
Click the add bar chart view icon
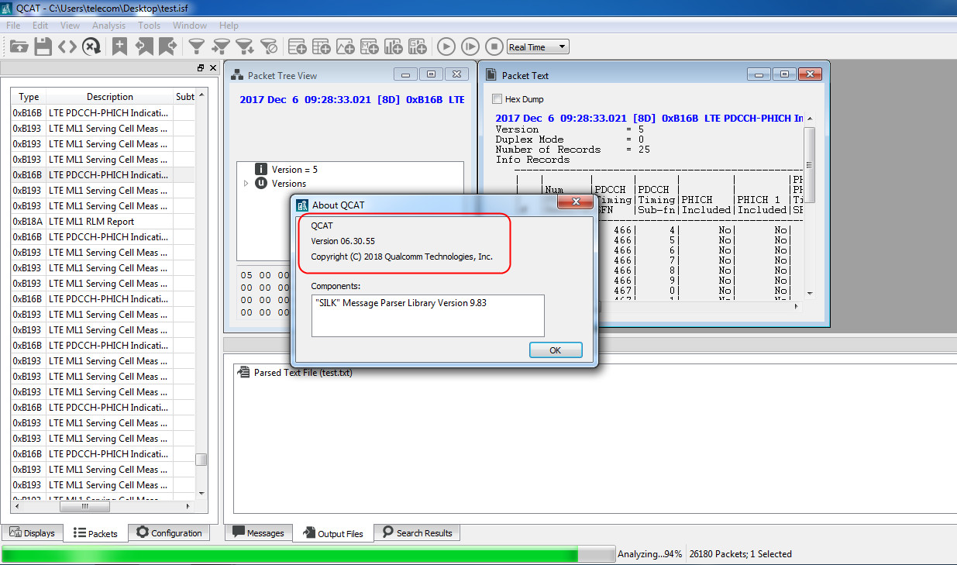pos(394,47)
